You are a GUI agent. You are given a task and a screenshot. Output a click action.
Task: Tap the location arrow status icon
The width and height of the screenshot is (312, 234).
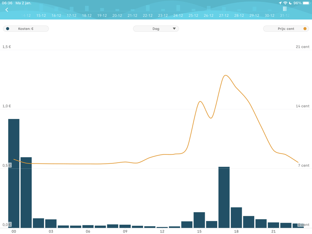tap(280, 3)
